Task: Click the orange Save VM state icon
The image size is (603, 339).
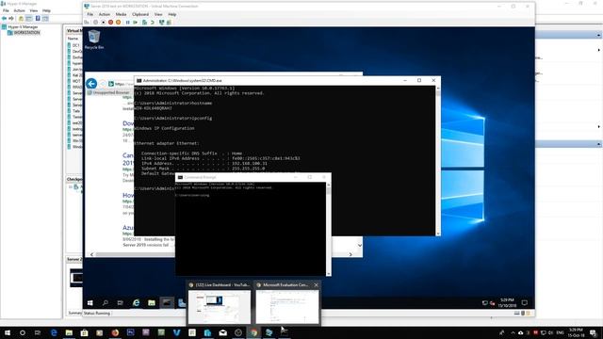Action: point(118,23)
